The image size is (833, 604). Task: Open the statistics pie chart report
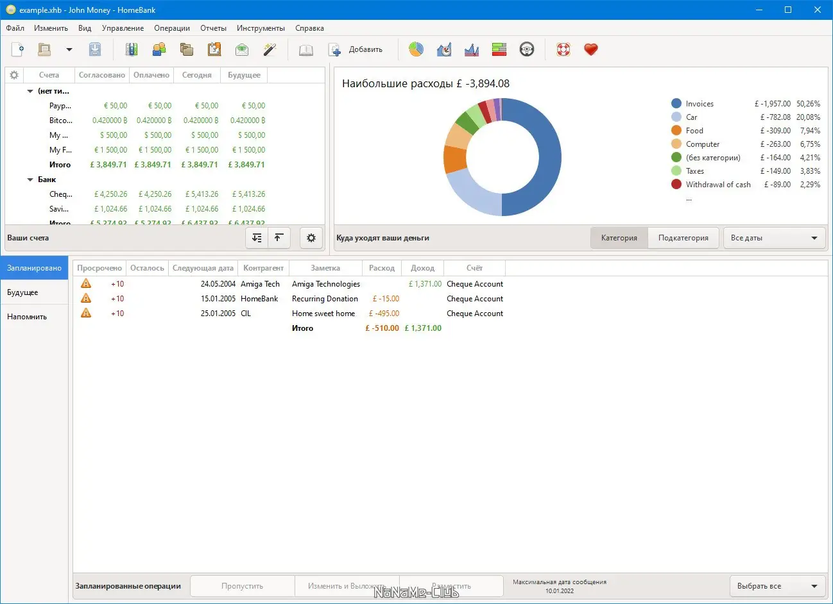tap(416, 49)
